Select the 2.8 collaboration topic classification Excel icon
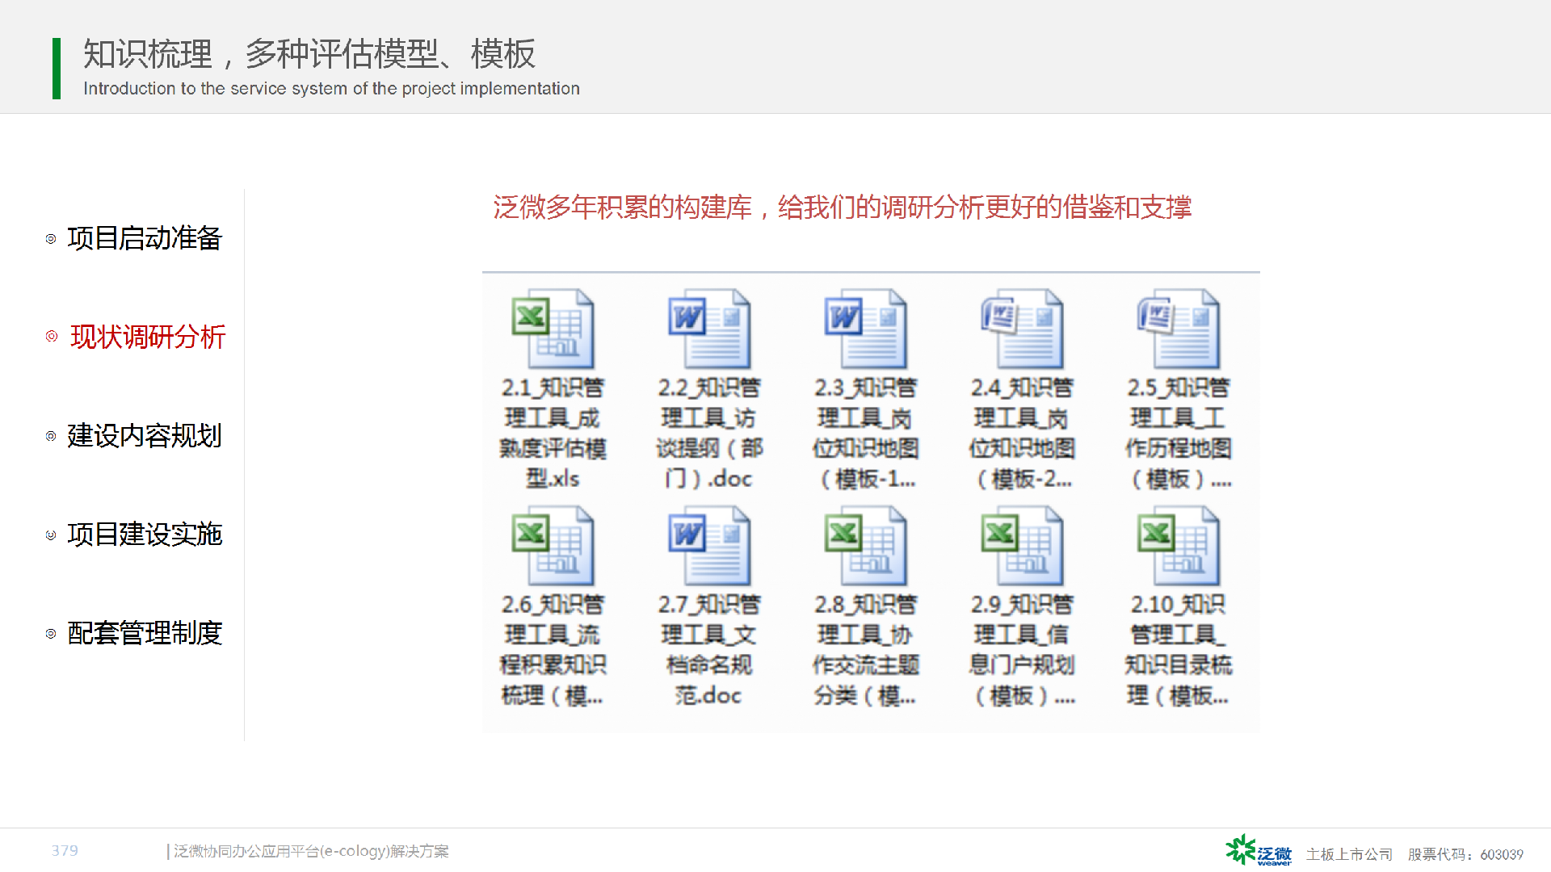This screenshot has width=1551, height=872. tap(865, 546)
